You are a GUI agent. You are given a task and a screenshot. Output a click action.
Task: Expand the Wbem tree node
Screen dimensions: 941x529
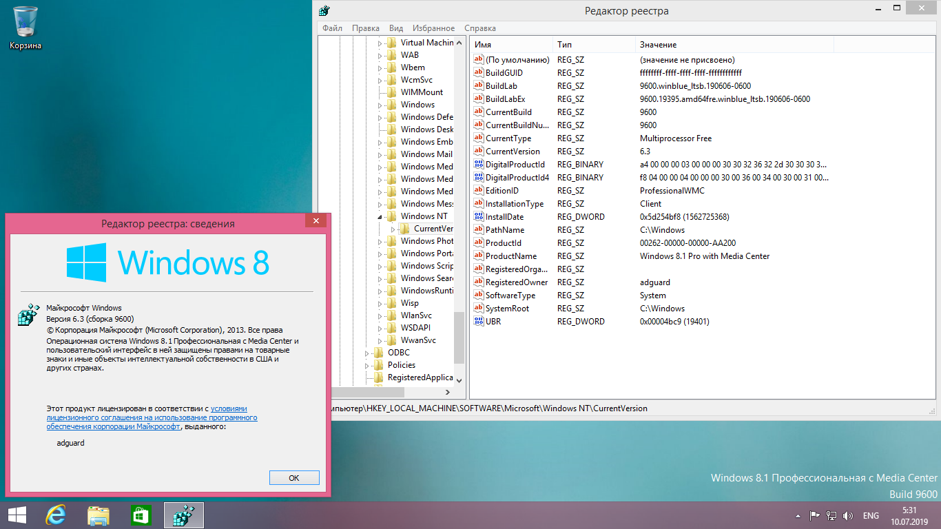[x=380, y=68]
